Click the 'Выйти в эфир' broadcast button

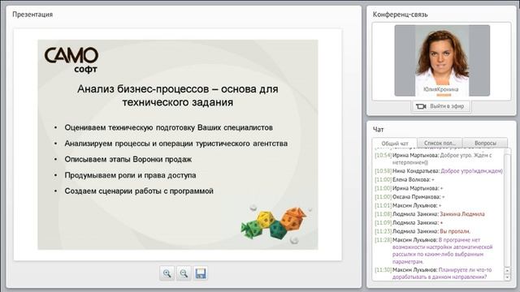click(440, 106)
